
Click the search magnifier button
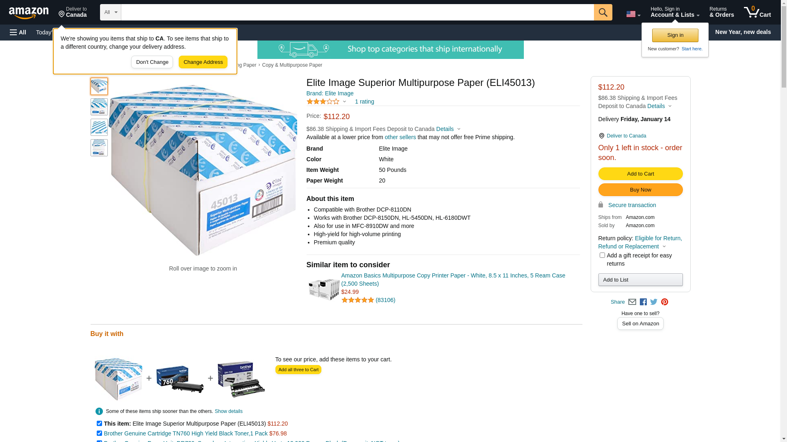[x=603, y=12]
